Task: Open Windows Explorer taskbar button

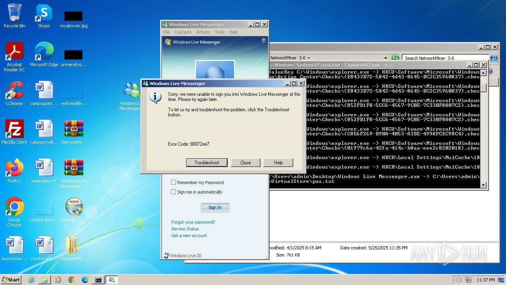Action: click(x=45, y=280)
